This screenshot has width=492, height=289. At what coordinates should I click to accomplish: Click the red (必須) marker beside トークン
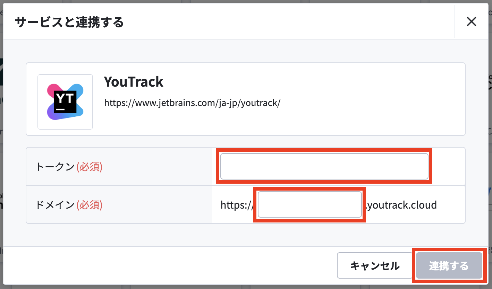tap(89, 167)
